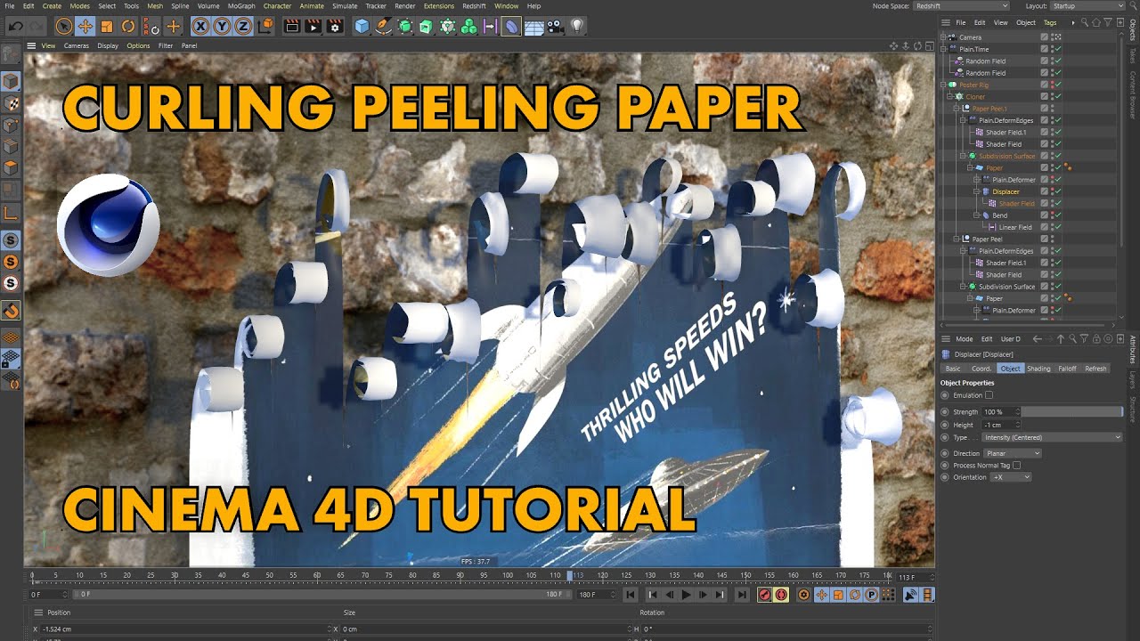Adjust the Strength slider bar

tap(1071, 412)
